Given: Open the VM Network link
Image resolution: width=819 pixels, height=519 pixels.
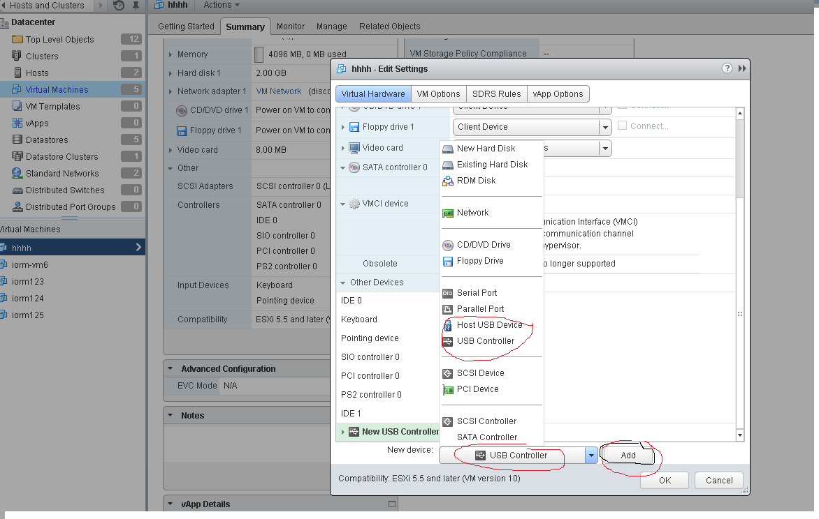Looking at the screenshot, I should pyautogui.click(x=279, y=91).
